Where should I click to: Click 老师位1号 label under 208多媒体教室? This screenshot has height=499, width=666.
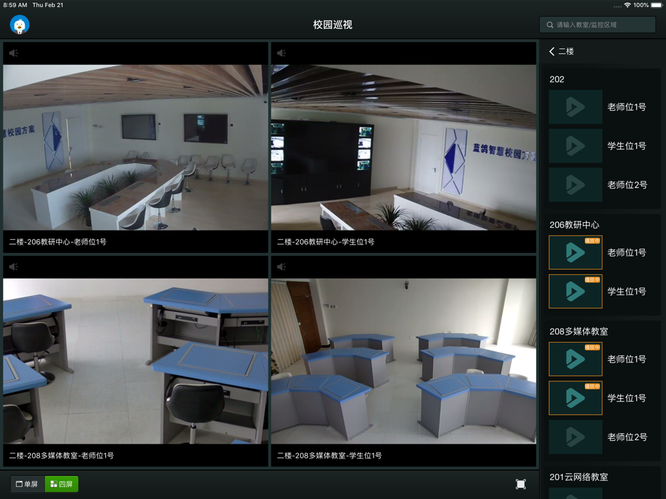(x=627, y=360)
